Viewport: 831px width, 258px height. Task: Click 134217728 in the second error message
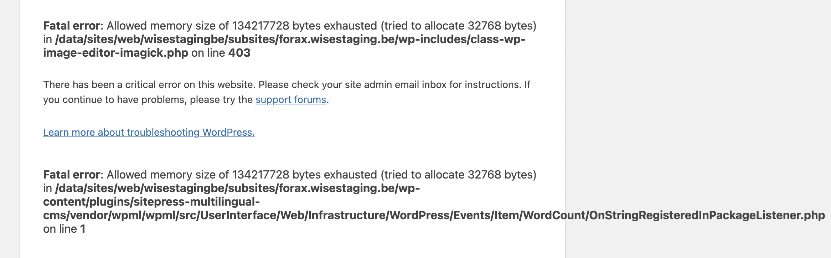(260, 175)
